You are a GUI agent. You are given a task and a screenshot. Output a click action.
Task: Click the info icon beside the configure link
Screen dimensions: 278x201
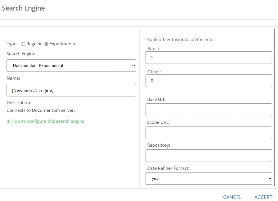pos(8,121)
